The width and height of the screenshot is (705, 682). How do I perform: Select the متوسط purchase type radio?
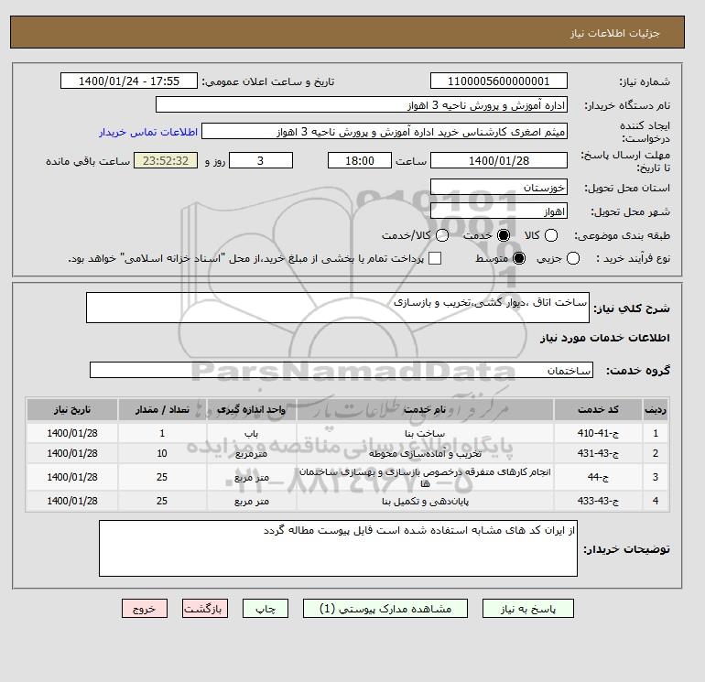pyautogui.click(x=519, y=258)
